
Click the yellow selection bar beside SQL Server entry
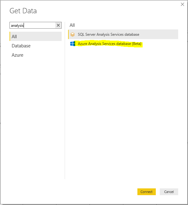coord(68,34)
